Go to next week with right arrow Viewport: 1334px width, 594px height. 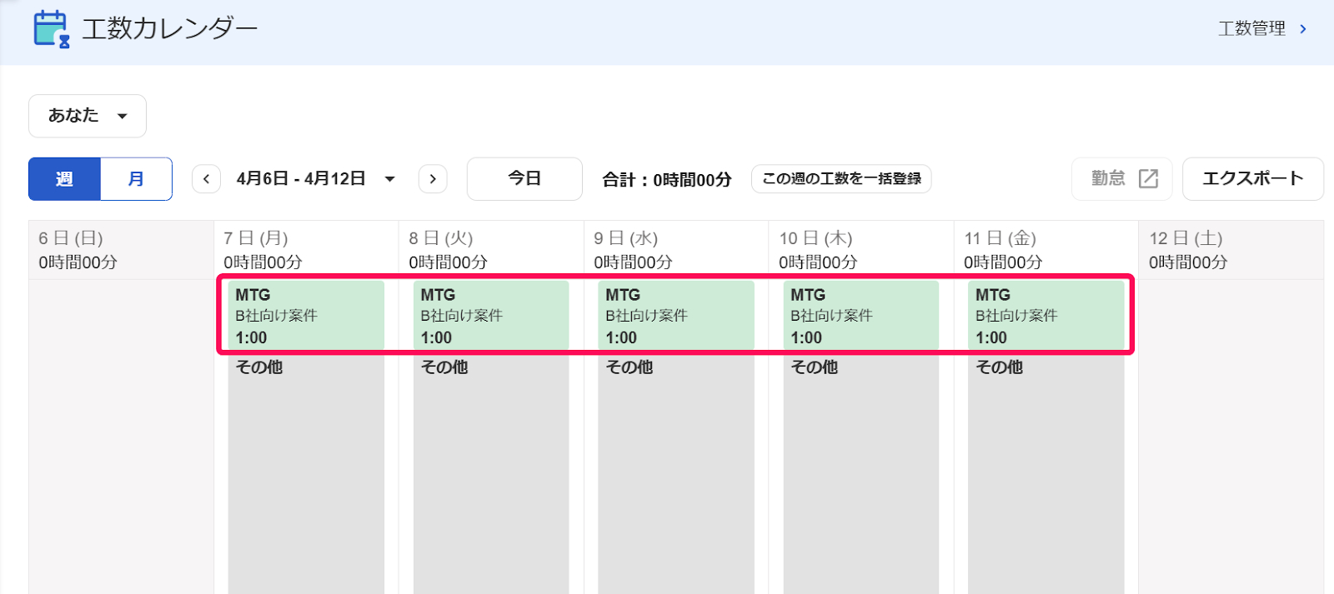pos(433,179)
